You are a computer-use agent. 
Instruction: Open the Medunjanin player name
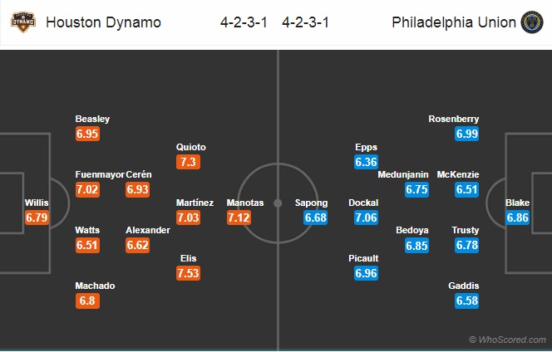(x=403, y=174)
